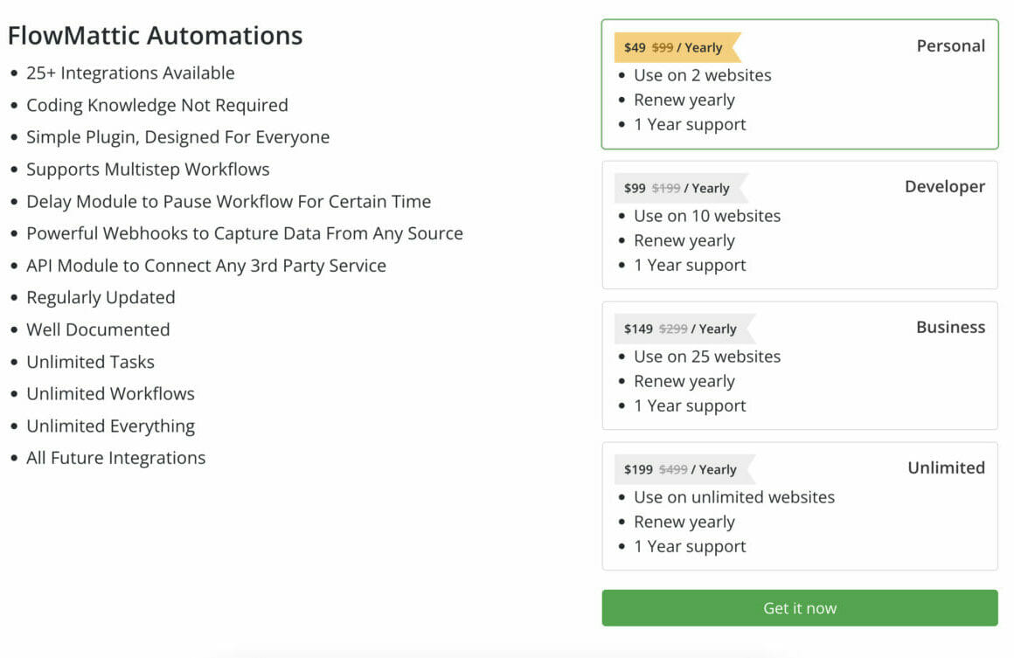This screenshot has height=658, width=1014.
Task: Click the Developer plan name label
Action: click(x=945, y=186)
